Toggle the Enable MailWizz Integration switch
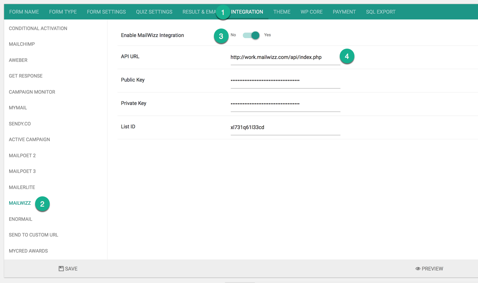 click(251, 35)
